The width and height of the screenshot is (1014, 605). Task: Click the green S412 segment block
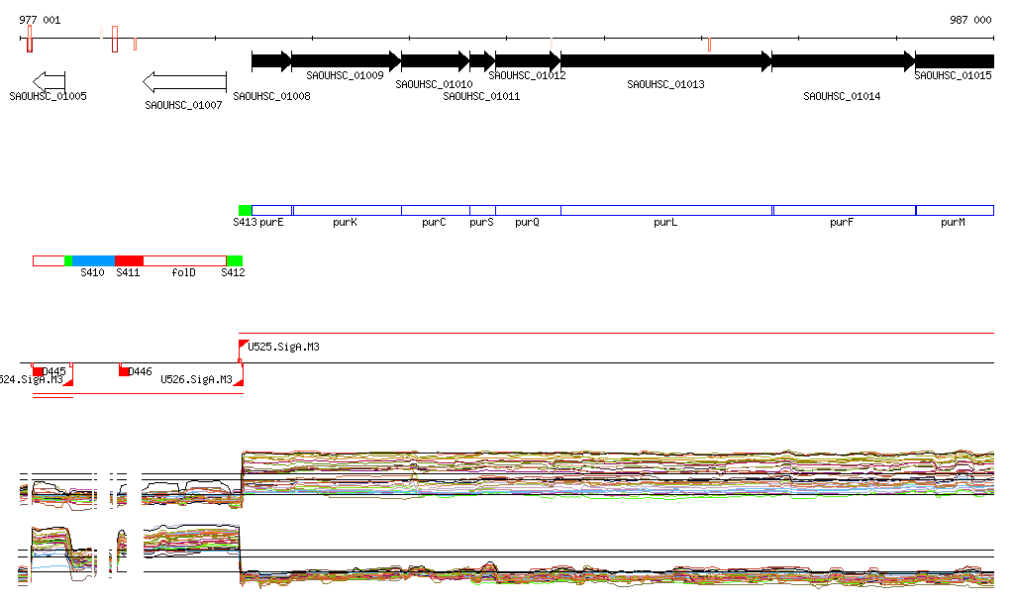tap(235, 260)
